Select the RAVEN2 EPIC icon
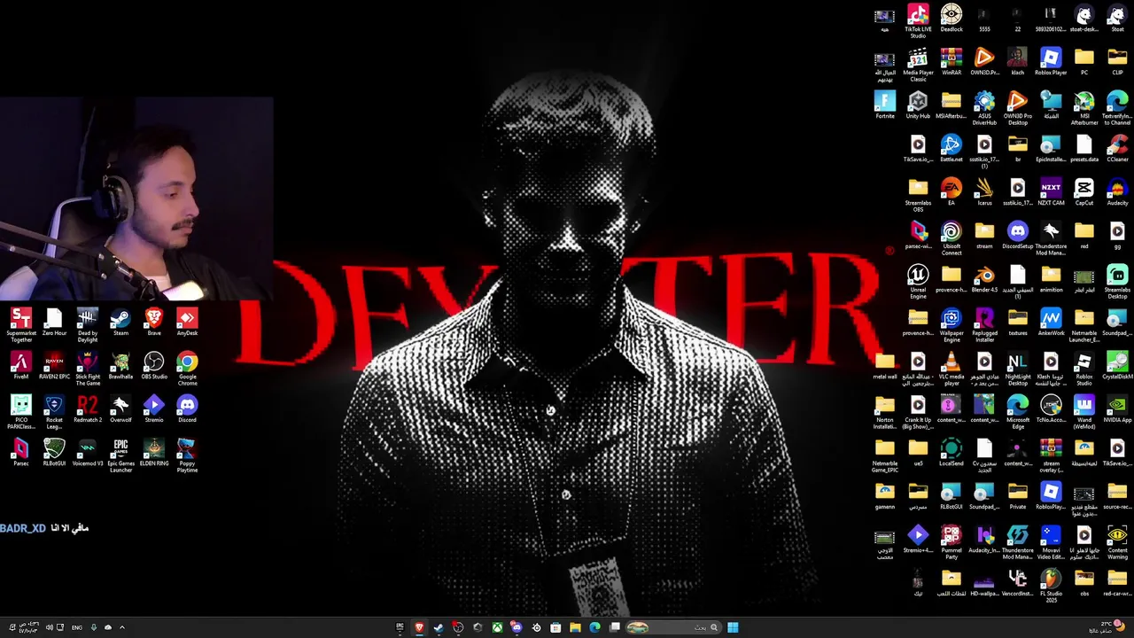 tap(54, 366)
